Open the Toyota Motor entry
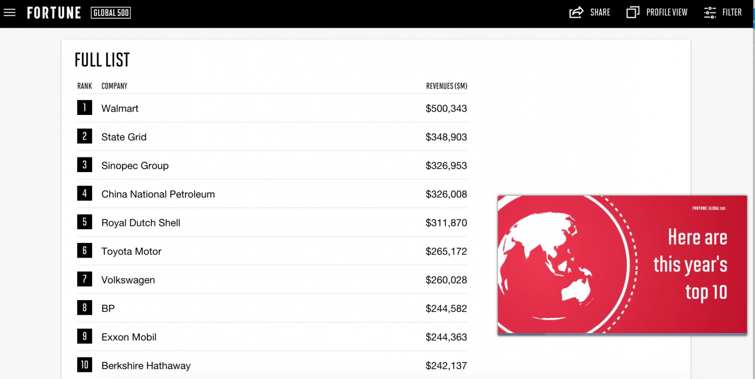 pyautogui.click(x=132, y=251)
